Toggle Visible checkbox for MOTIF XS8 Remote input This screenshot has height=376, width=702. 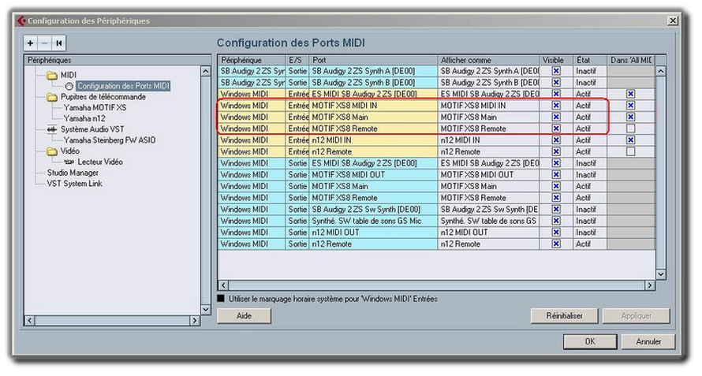[x=556, y=128]
